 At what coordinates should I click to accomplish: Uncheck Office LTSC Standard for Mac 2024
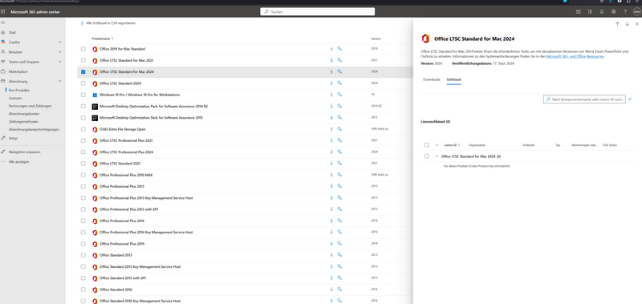pyautogui.click(x=83, y=71)
